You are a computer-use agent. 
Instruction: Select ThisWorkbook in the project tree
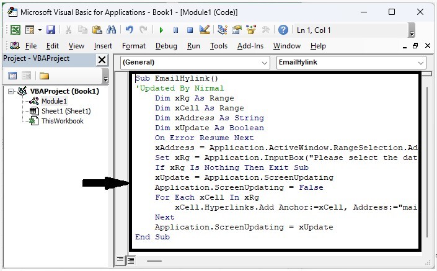click(63, 121)
